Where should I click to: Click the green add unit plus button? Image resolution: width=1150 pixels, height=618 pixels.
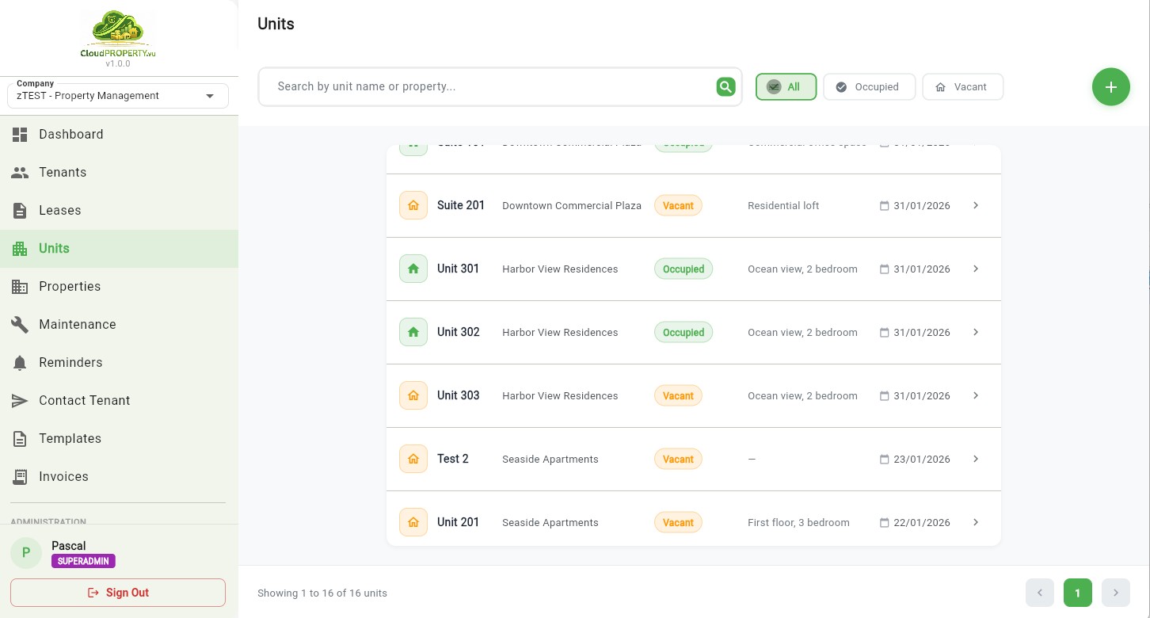coord(1110,87)
